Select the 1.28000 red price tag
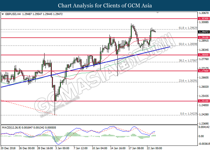The width and height of the screenshot is (210, 150). click(x=203, y=55)
